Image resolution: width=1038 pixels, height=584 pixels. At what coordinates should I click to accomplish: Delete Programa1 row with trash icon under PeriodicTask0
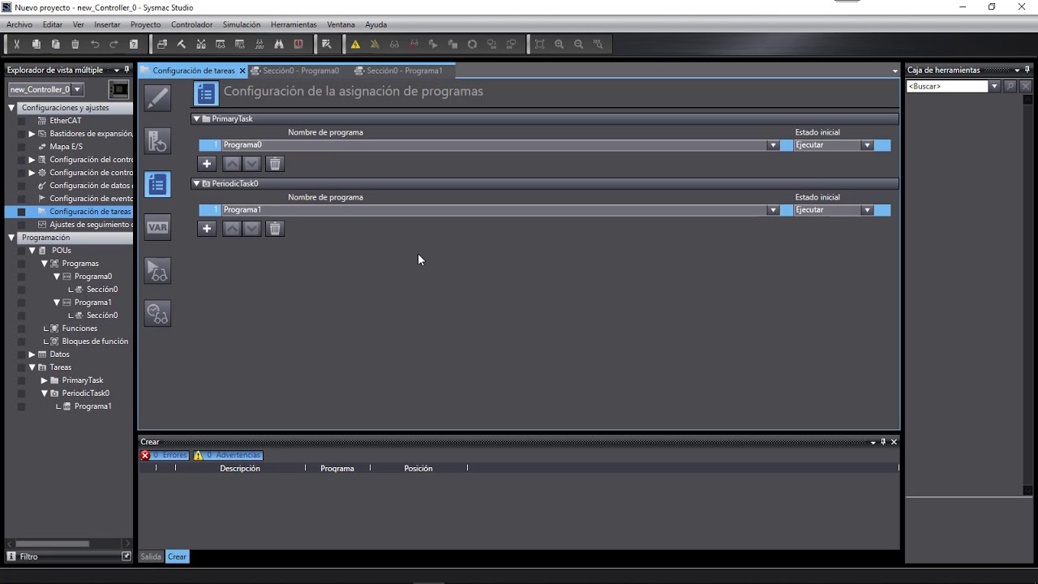coord(275,229)
